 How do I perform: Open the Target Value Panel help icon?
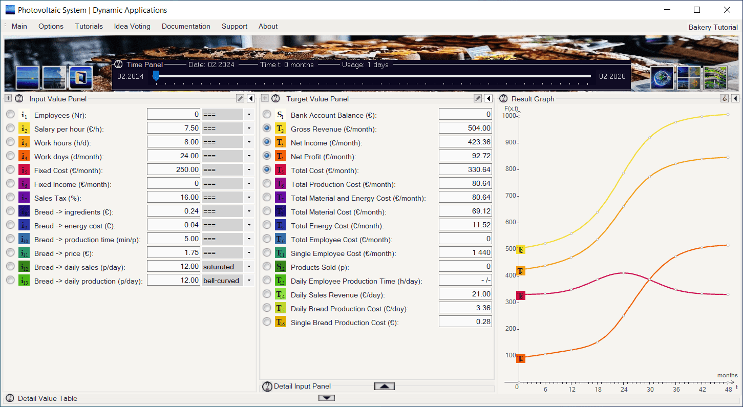[x=275, y=99]
